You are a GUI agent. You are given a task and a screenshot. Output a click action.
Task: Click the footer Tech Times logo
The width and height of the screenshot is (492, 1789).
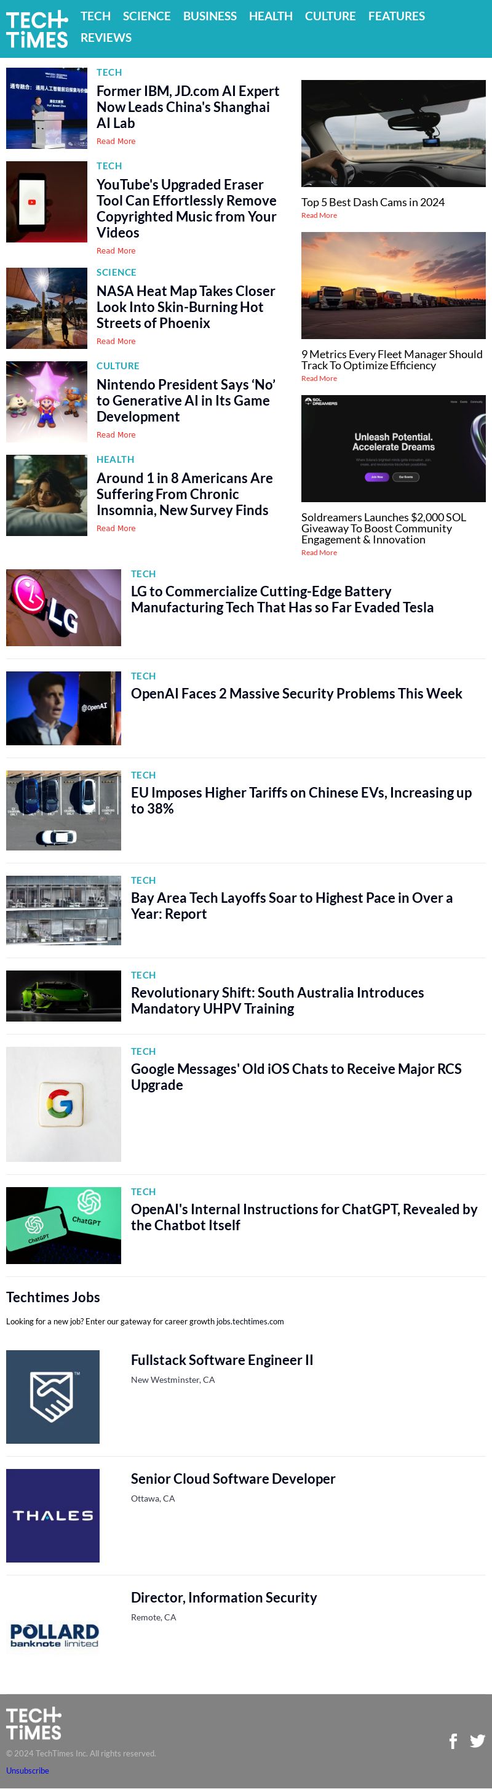coord(34,1724)
